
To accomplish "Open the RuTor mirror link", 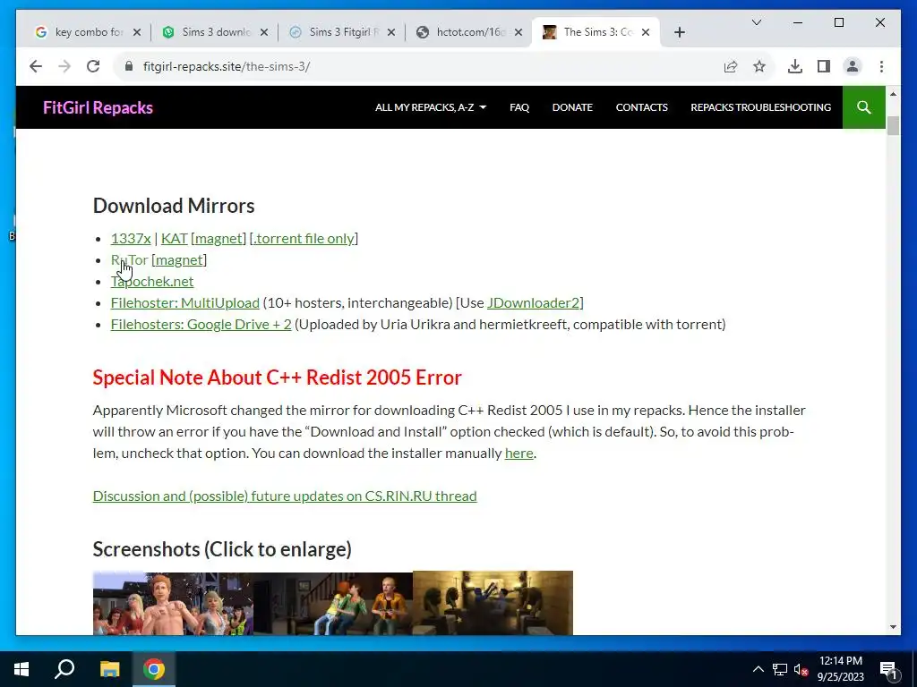I will [x=129, y=260].
